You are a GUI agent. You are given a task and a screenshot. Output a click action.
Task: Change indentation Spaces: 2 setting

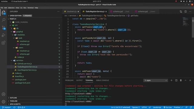136,107
